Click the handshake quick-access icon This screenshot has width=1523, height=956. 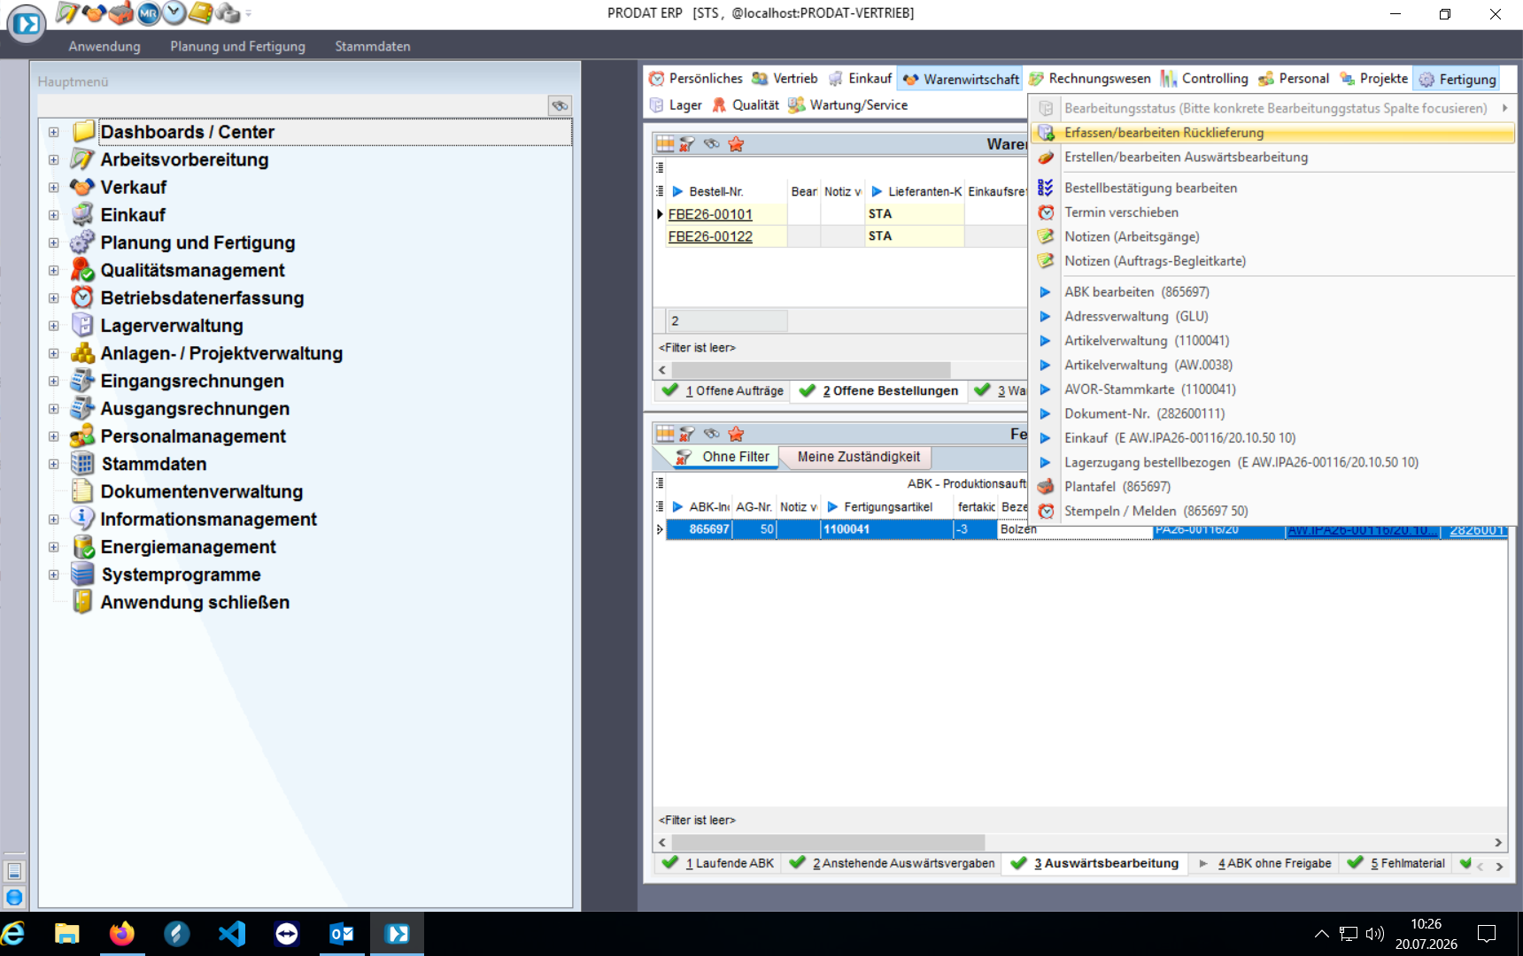(x=94, y=12)
